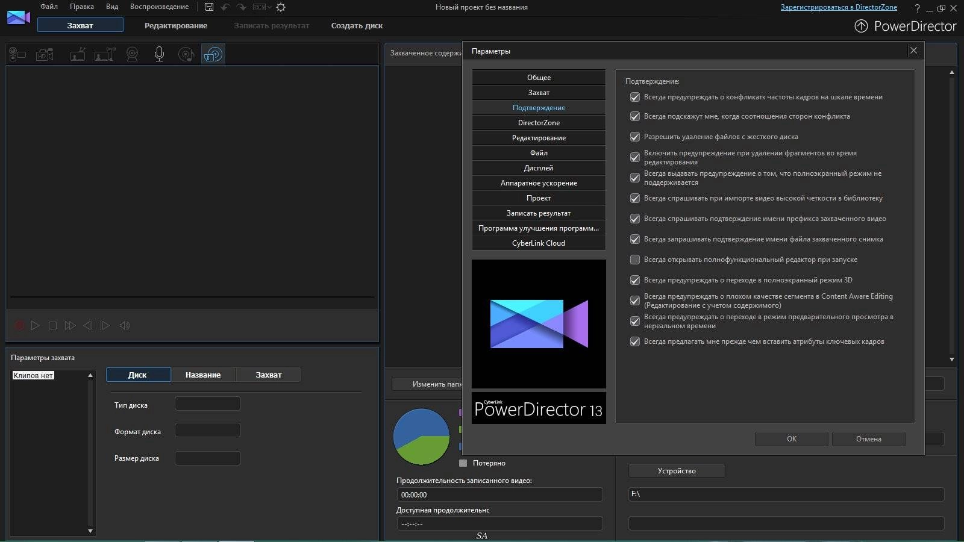Open the Файл menu in menu bar
964x542 pixels.
[x=49, y=7]
